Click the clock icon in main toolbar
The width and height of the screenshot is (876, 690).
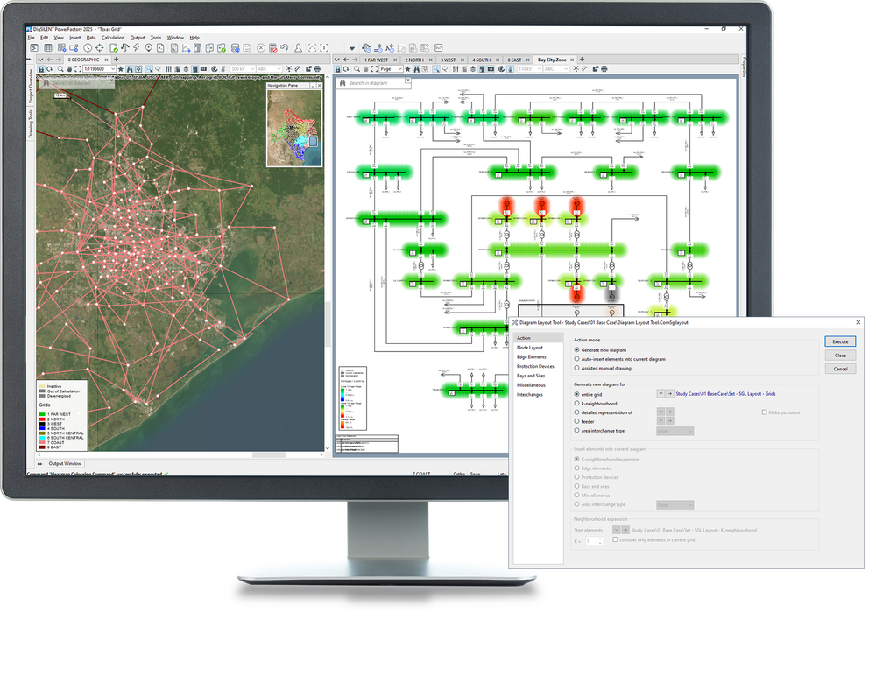coord(87,47)
